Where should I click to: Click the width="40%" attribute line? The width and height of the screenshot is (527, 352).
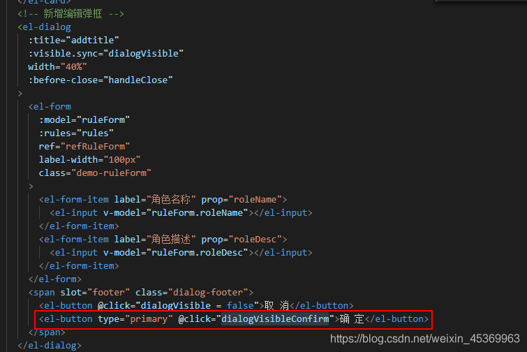click(x=57, y=66)
